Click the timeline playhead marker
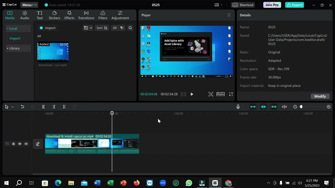Screen dimensions: 335x188 [x=112, y=113]
